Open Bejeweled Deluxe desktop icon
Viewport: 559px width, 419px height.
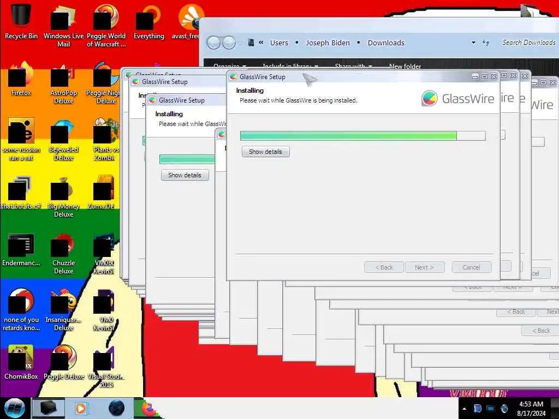[63, 140]
